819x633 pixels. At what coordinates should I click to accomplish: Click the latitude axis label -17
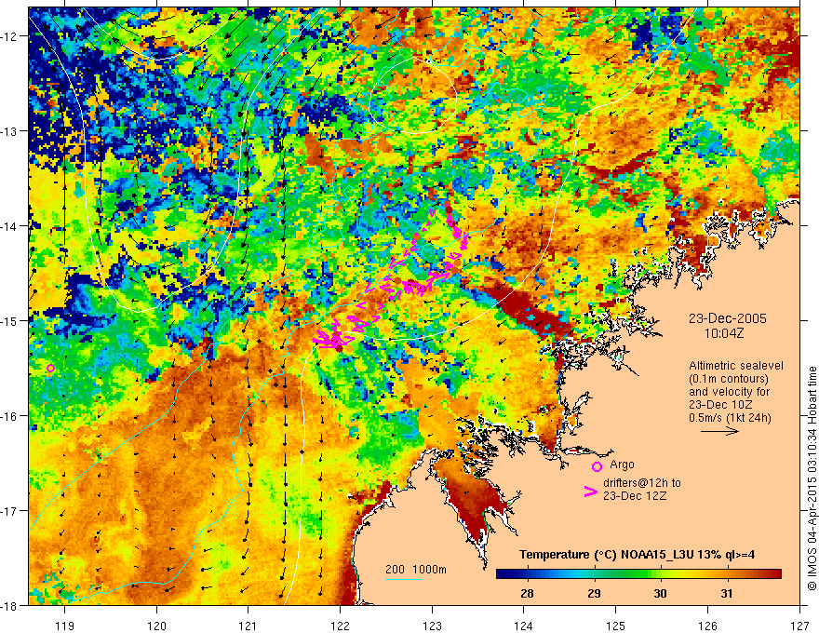coord(9,511)
